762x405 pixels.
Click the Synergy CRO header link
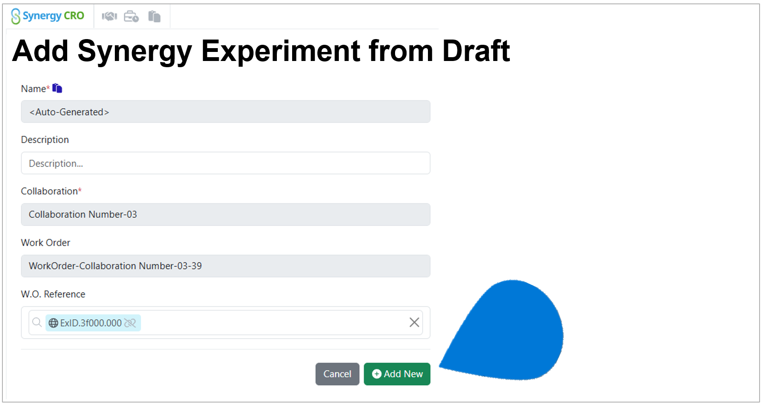48,15
